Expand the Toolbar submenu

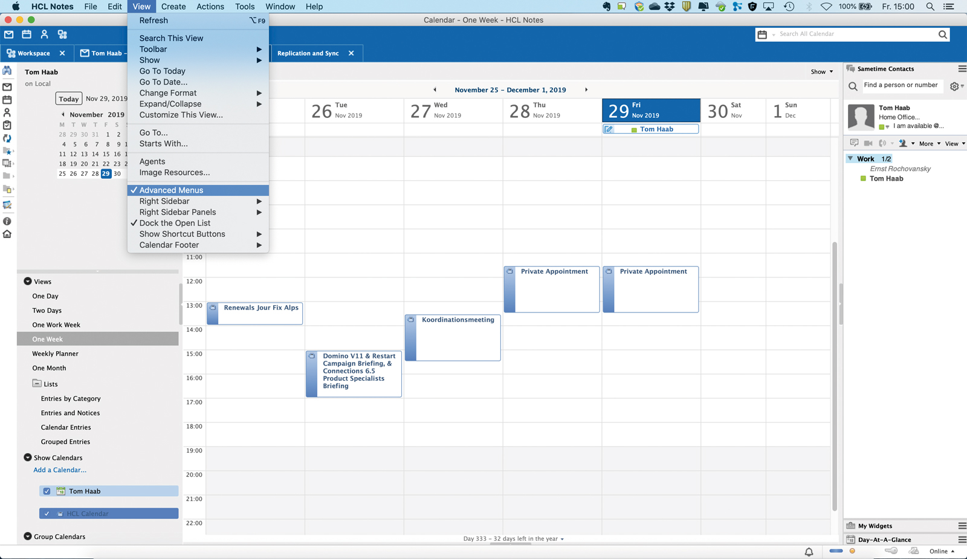pyautogui.click(x=198, y=49)
